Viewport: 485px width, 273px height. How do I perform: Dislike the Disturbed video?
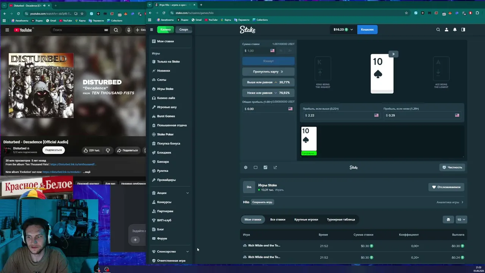[x=108, y=150]
